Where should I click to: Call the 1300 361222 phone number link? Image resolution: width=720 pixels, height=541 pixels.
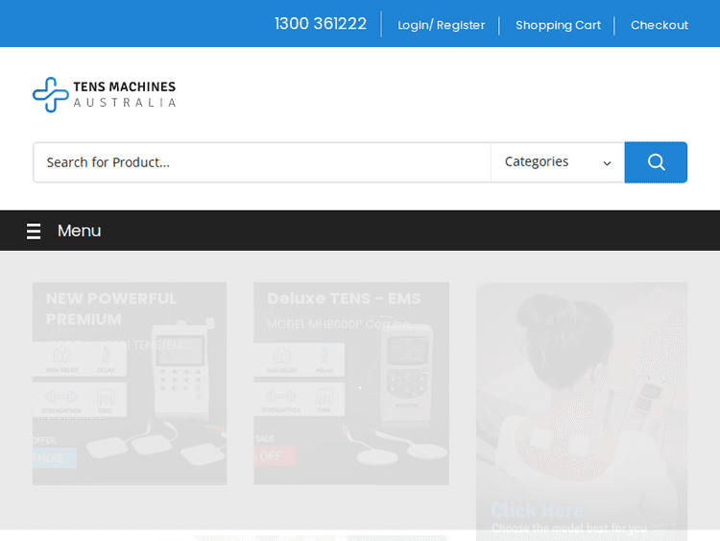(321, 24)
